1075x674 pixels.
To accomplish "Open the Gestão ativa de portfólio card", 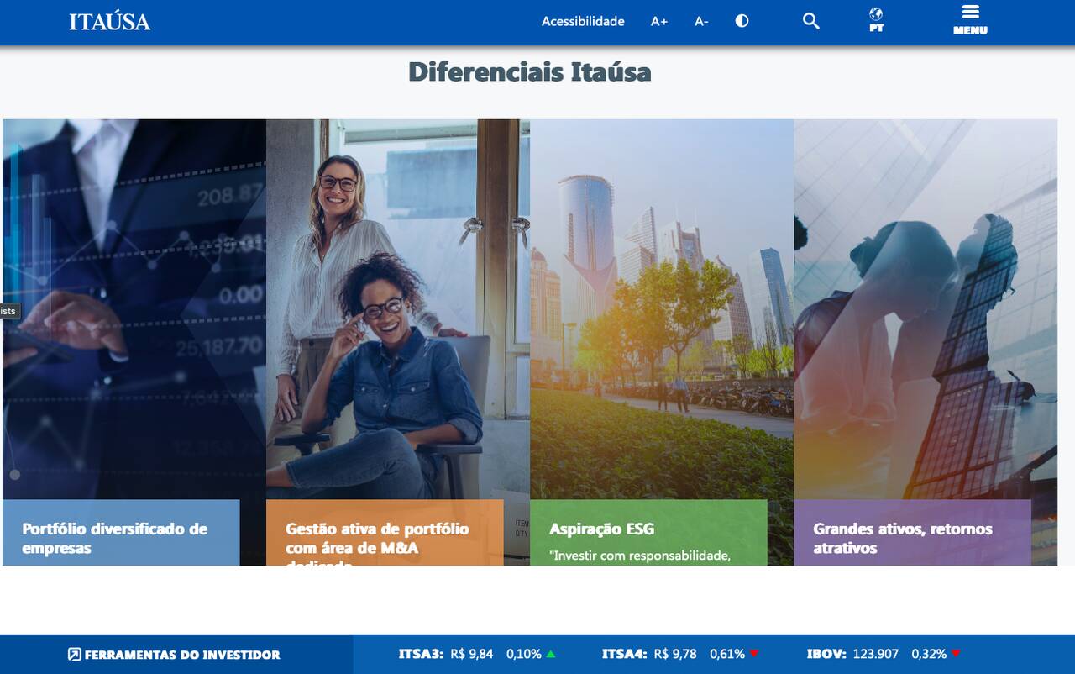I will click(398, 342).
